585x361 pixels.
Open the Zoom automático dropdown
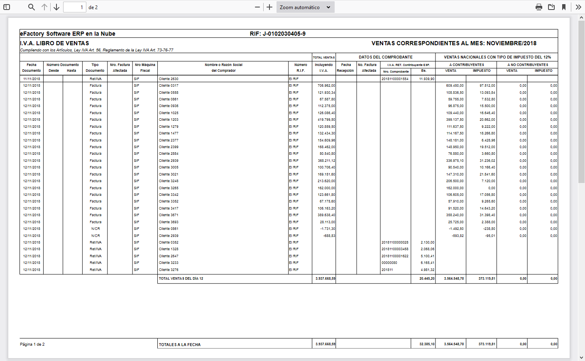coord(305,7)
